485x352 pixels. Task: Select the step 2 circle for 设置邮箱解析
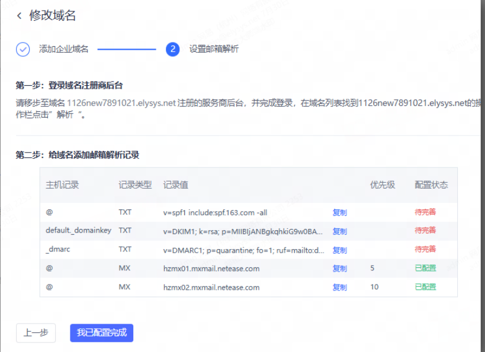pyautogui.click(x=172, y=50)
